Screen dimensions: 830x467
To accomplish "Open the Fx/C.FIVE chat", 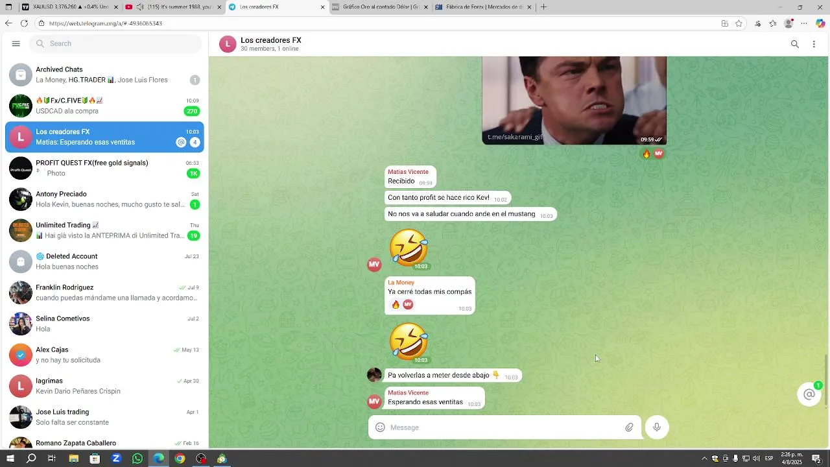I will tap(104, 106).
